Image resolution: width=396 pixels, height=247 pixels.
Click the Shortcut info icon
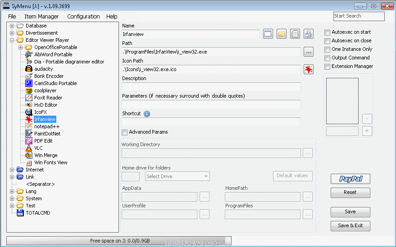click(147, 114)
